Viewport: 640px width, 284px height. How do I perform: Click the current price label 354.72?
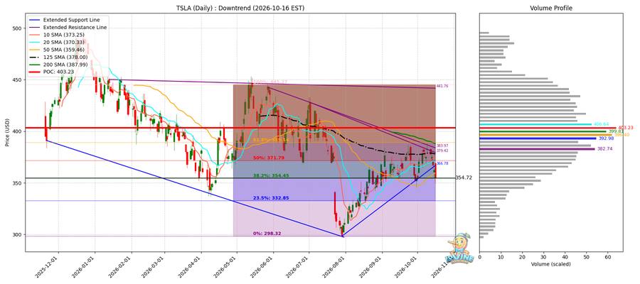464,178
